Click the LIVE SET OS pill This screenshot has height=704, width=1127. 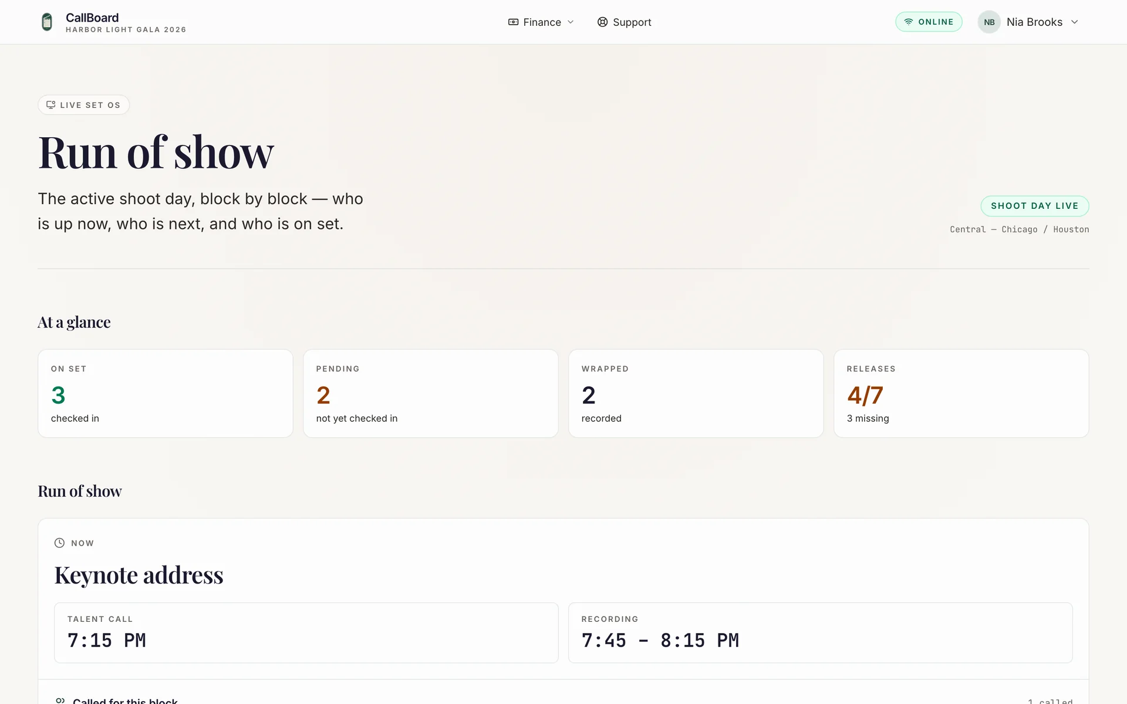[84, 105]
